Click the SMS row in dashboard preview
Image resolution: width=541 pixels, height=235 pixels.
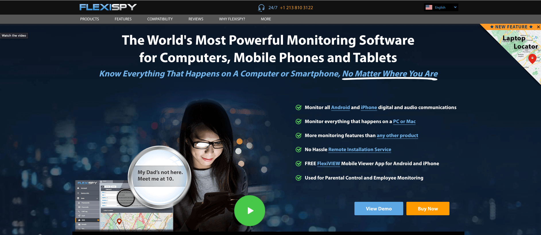point(88,220)
